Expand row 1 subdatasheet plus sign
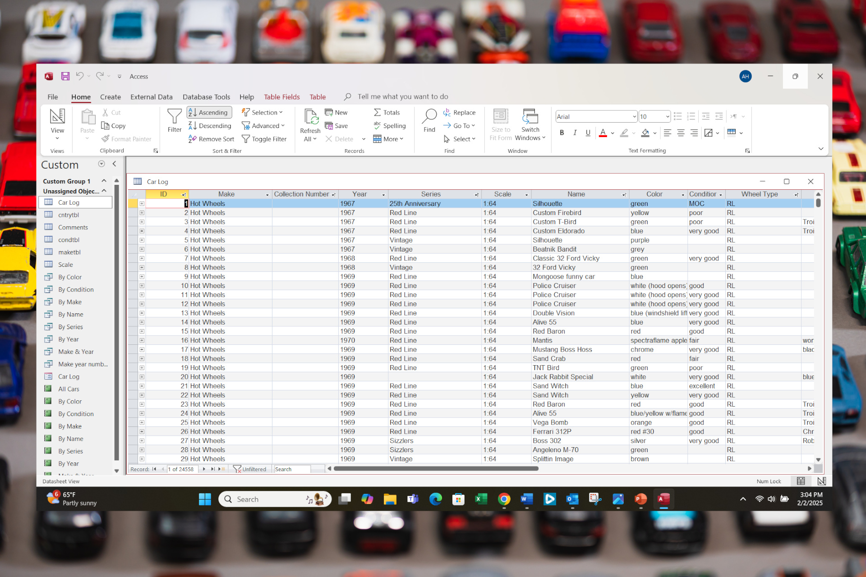Image resolution: width=866 pixels, height=577 pixels. (x=142, y=204)
